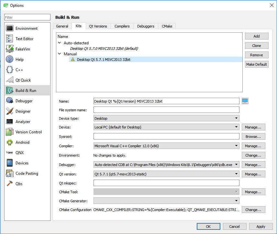Open the Qt version dropdown
The image size is (277, 234).
tap(166, 174)
